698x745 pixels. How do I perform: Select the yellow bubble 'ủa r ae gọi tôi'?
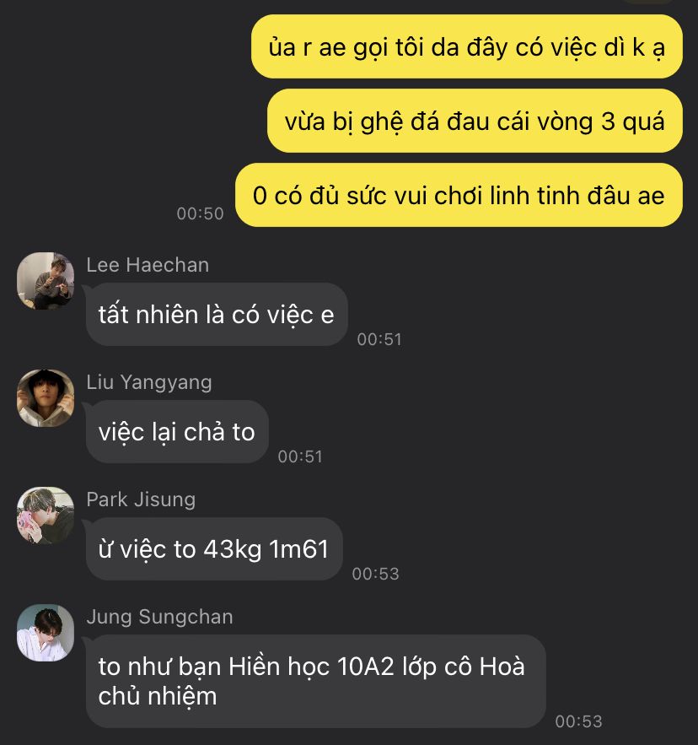[467, 46]
